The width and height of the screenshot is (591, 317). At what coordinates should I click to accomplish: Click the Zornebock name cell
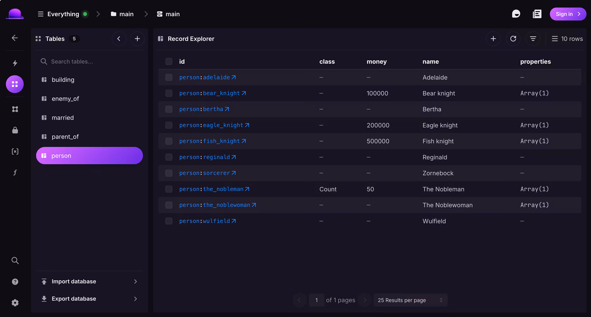pos(438,173)
